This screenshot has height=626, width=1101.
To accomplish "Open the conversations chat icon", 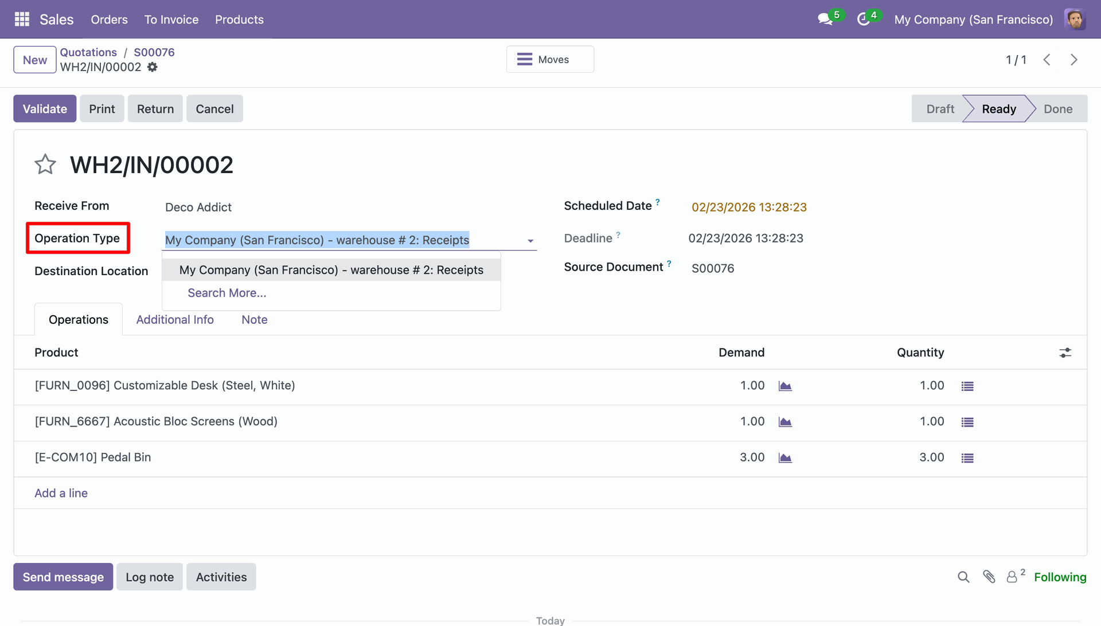I will [825, 19].
